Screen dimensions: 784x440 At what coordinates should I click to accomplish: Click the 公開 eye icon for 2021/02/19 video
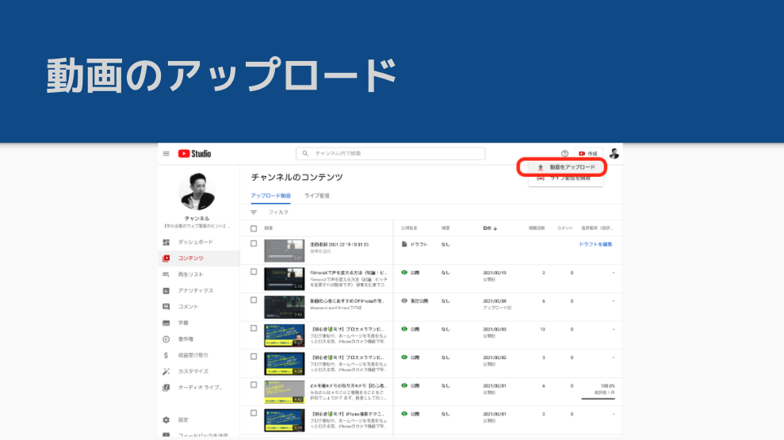tap(404, 273)
